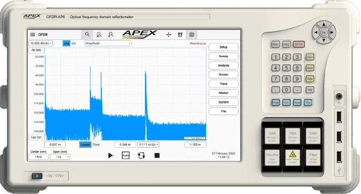This screenshot has width=361, height=194.
Task: Click the number 0 key
Action: [286, 90]
